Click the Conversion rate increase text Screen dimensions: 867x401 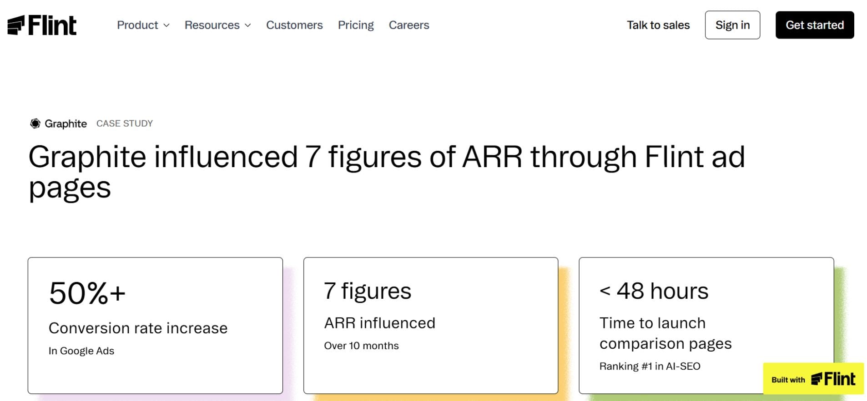click(x=138, y=328)
